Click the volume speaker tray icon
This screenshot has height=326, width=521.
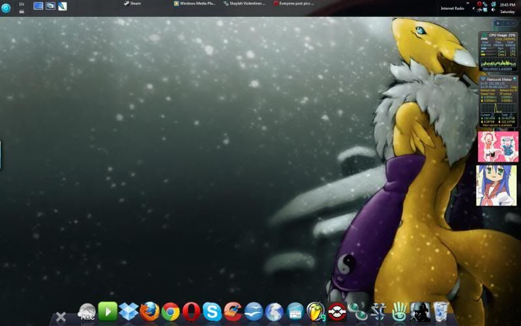[x=493, y=10]
